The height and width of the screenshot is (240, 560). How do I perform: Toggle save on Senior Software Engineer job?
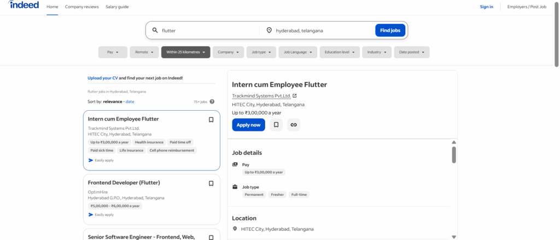tap(211, 237)
